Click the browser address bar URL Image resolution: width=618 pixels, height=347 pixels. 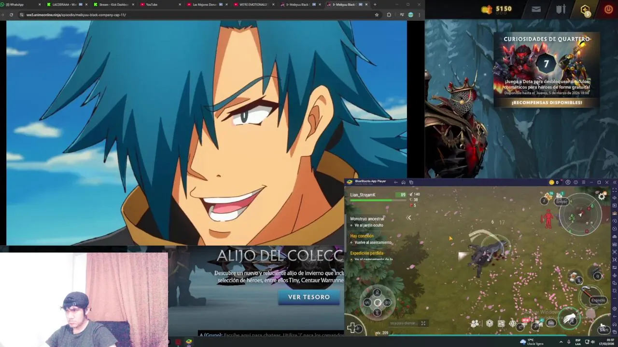point(76,14)
